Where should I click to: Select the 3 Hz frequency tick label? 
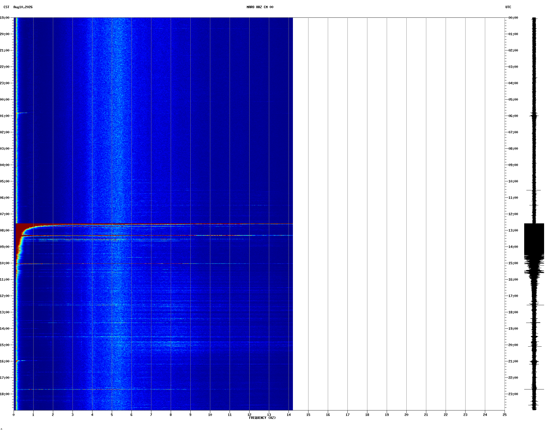(73, 415)
